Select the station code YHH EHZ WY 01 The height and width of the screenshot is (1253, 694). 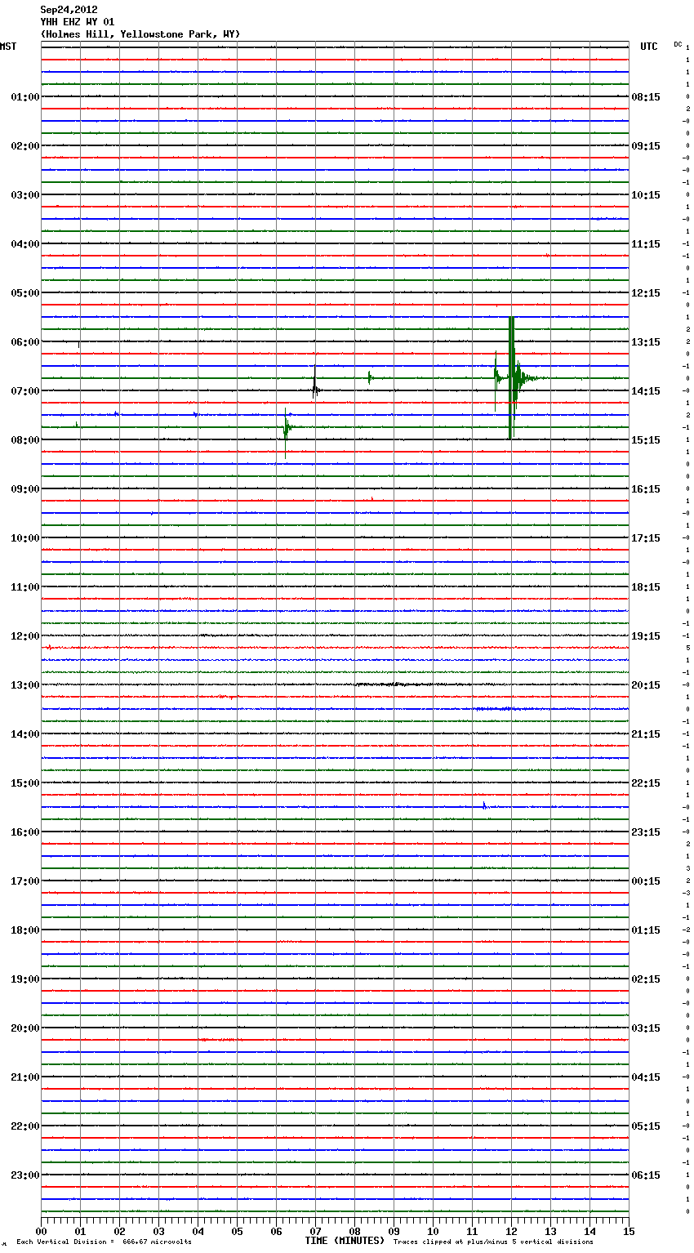pos(78,22)
